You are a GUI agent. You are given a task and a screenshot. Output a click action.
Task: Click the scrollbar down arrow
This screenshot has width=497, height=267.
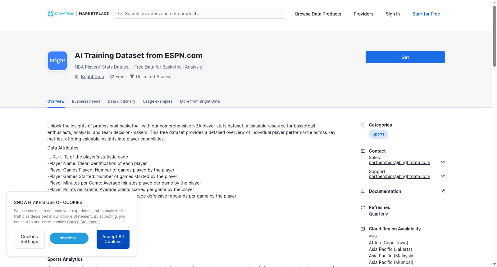tap(495, 264)
